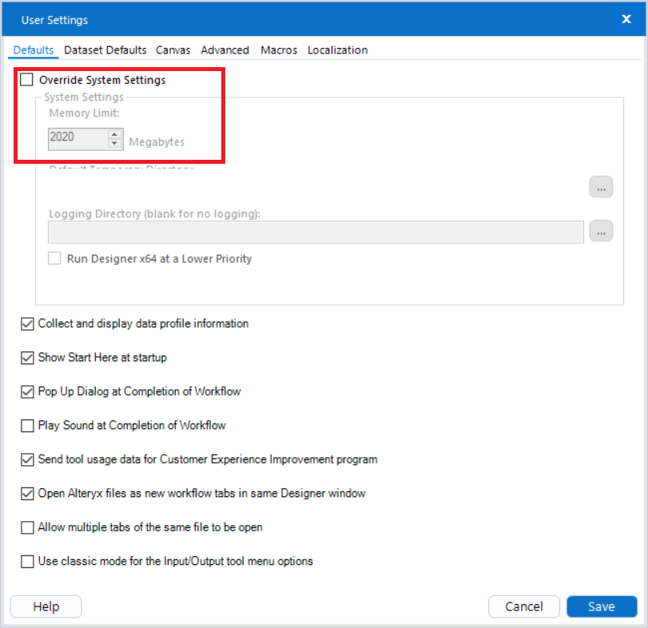Save the user settings
The height and width of the screenshot is (628, 648).
(x=602, y=606)
